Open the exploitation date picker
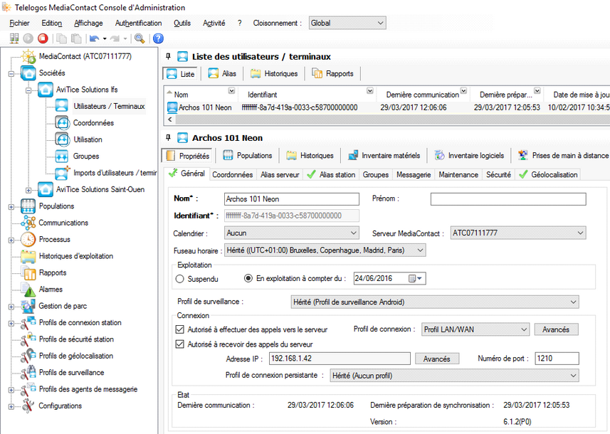The image size is (610, 434). [x=416, y=278]
